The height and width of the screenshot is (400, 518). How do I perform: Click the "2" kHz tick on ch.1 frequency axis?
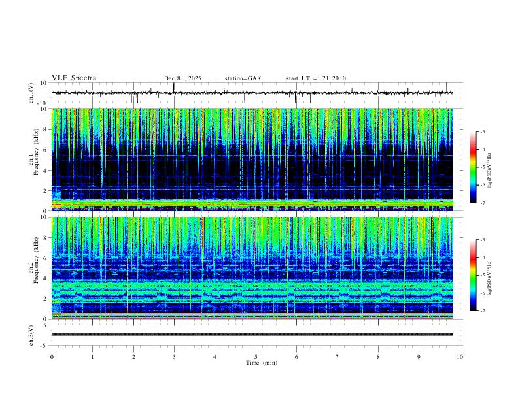point(45,191)
